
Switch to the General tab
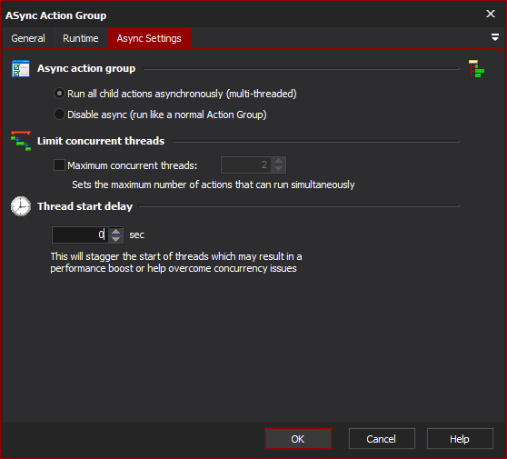click(28, 38)
